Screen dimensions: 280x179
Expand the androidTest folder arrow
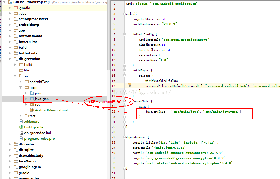click(21, 82)
